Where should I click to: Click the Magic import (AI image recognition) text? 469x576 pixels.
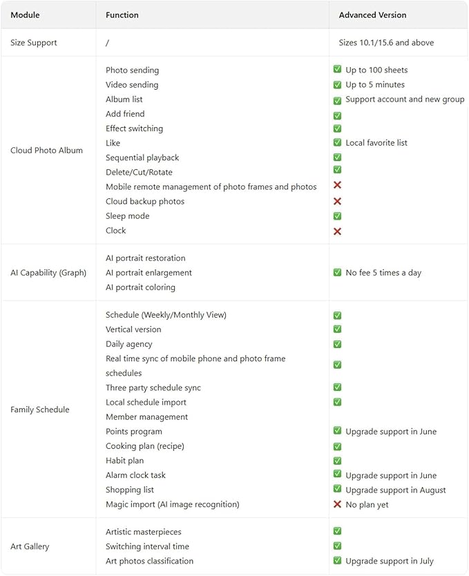[x=172, y=504]
